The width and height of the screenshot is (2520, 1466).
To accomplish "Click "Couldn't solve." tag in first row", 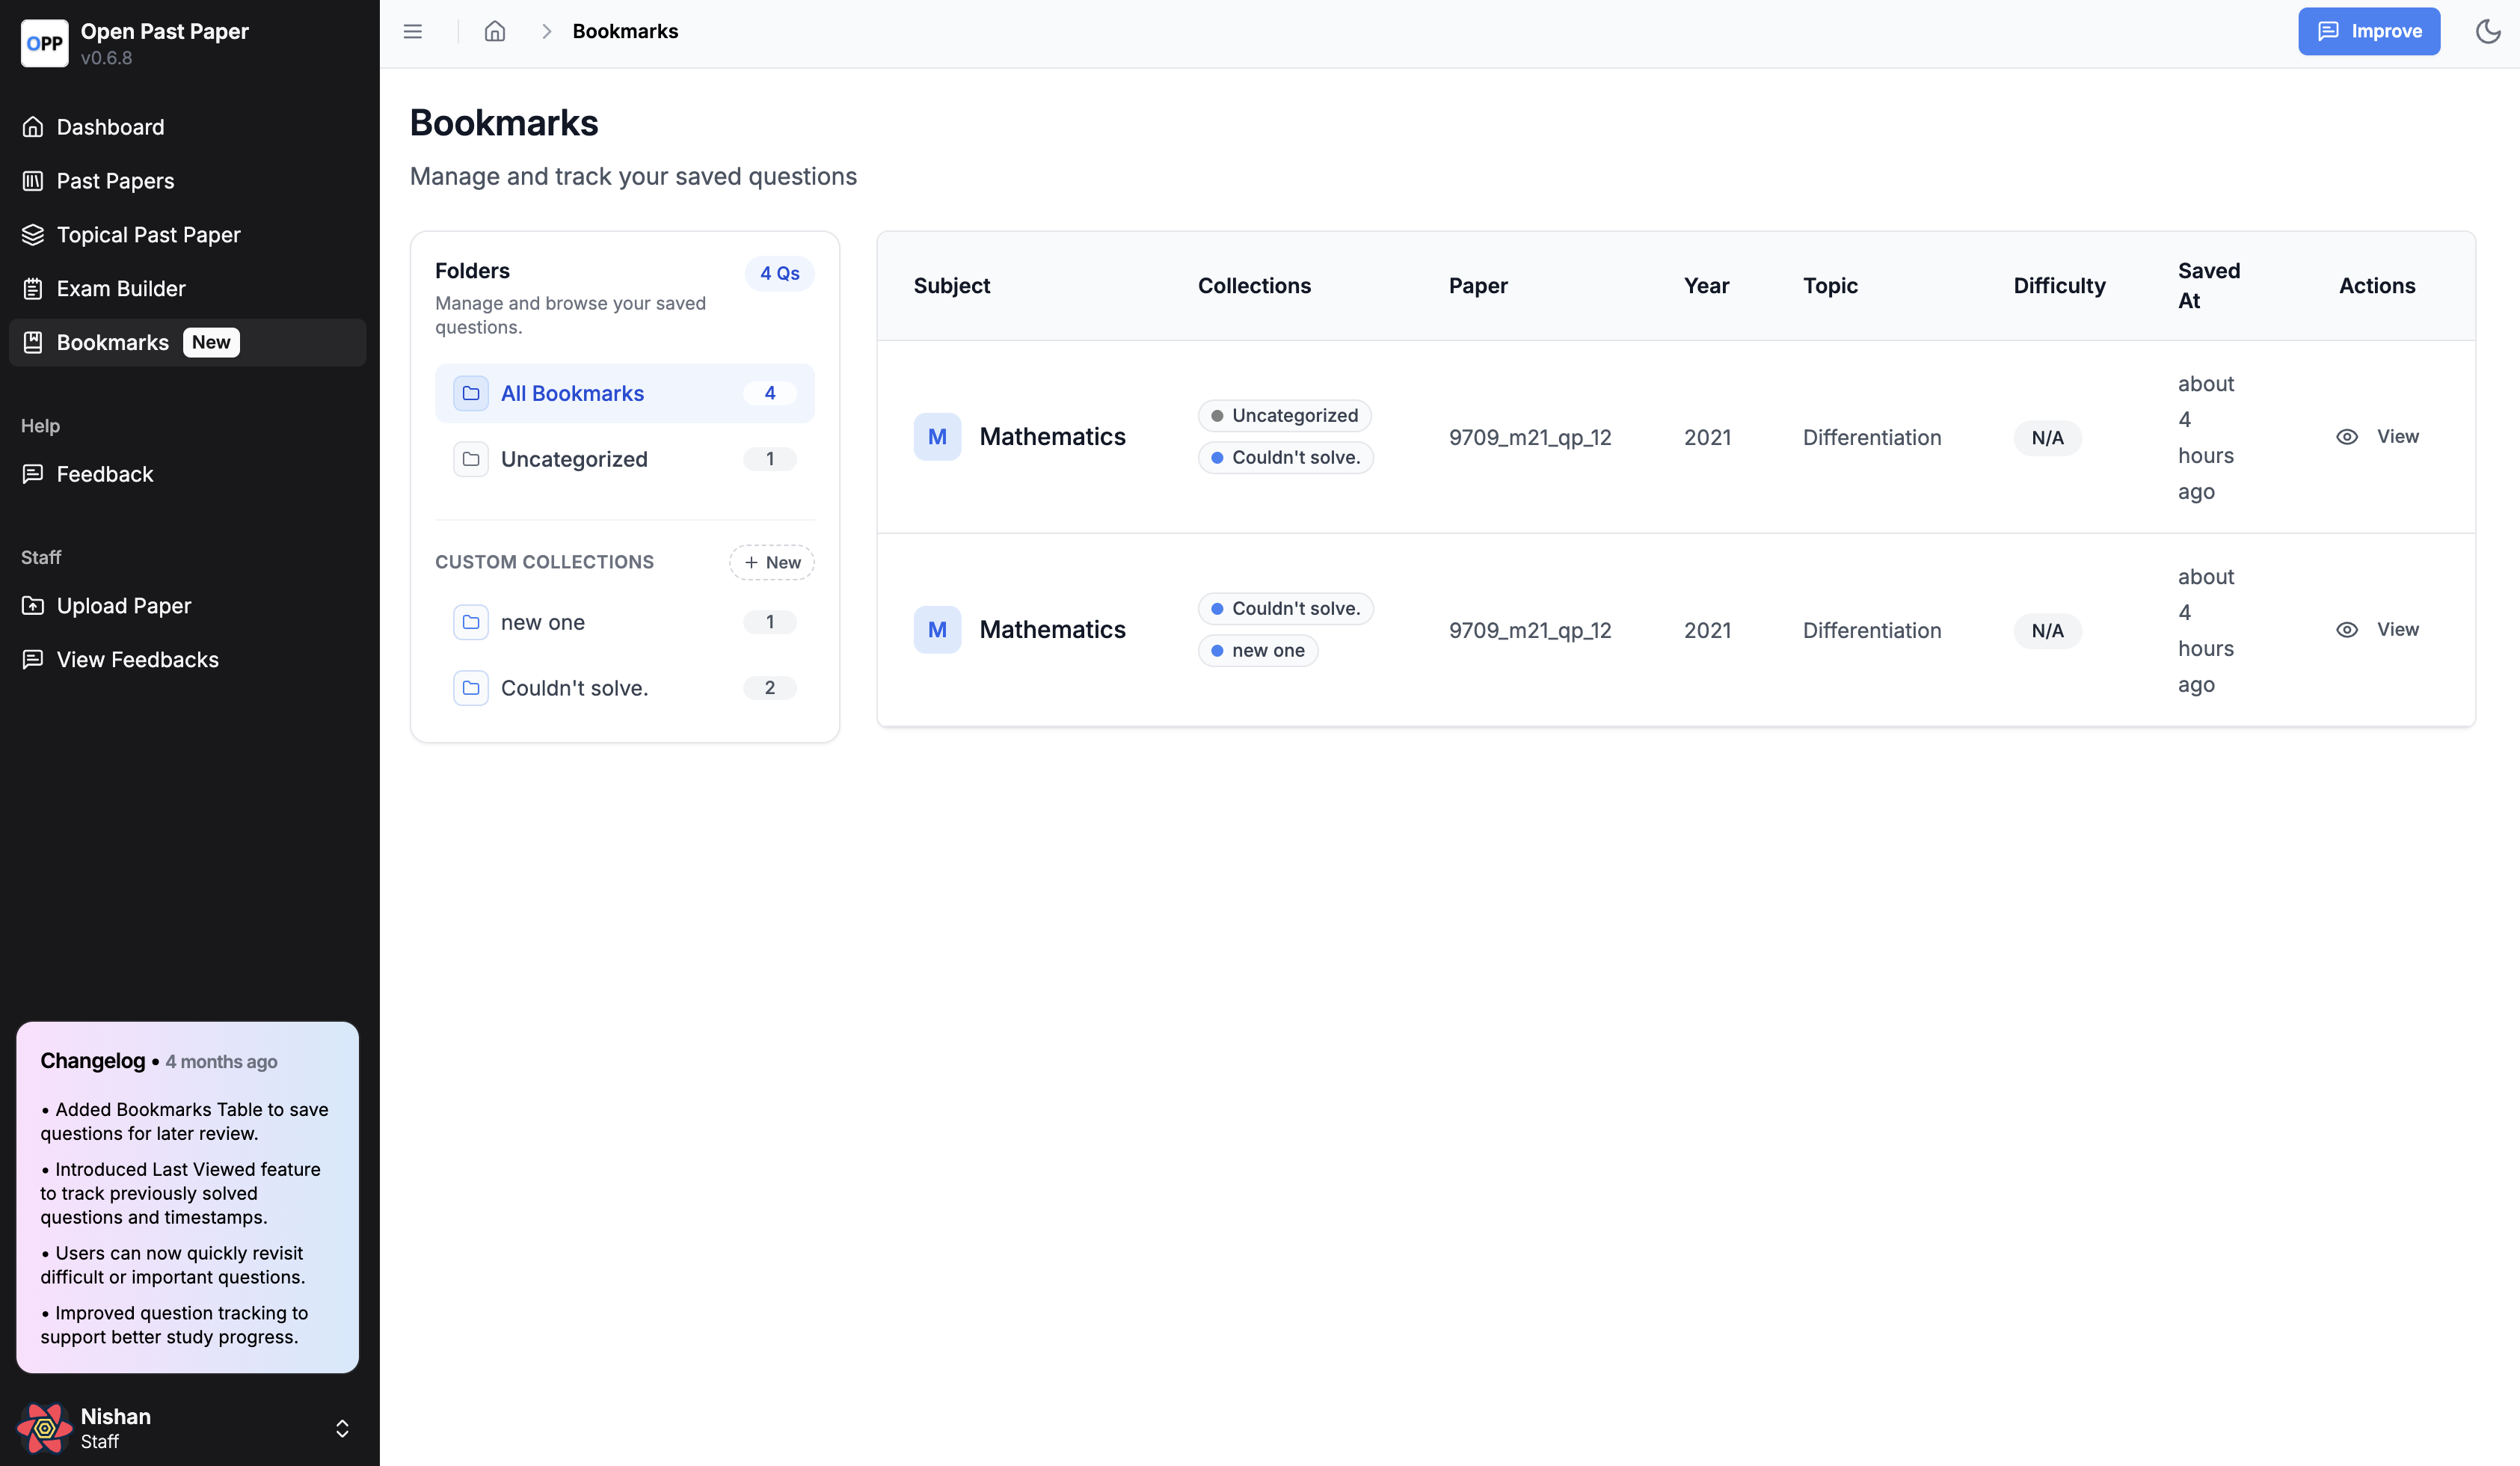I will (1286, 457).
